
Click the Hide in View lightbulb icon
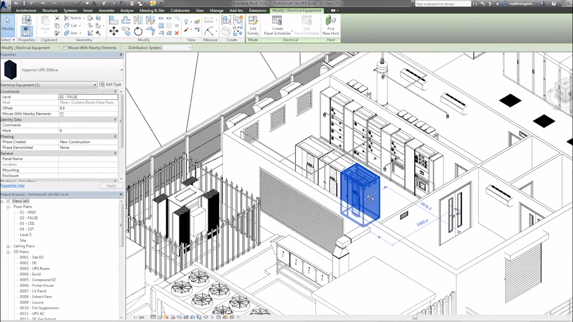point(186,21)
